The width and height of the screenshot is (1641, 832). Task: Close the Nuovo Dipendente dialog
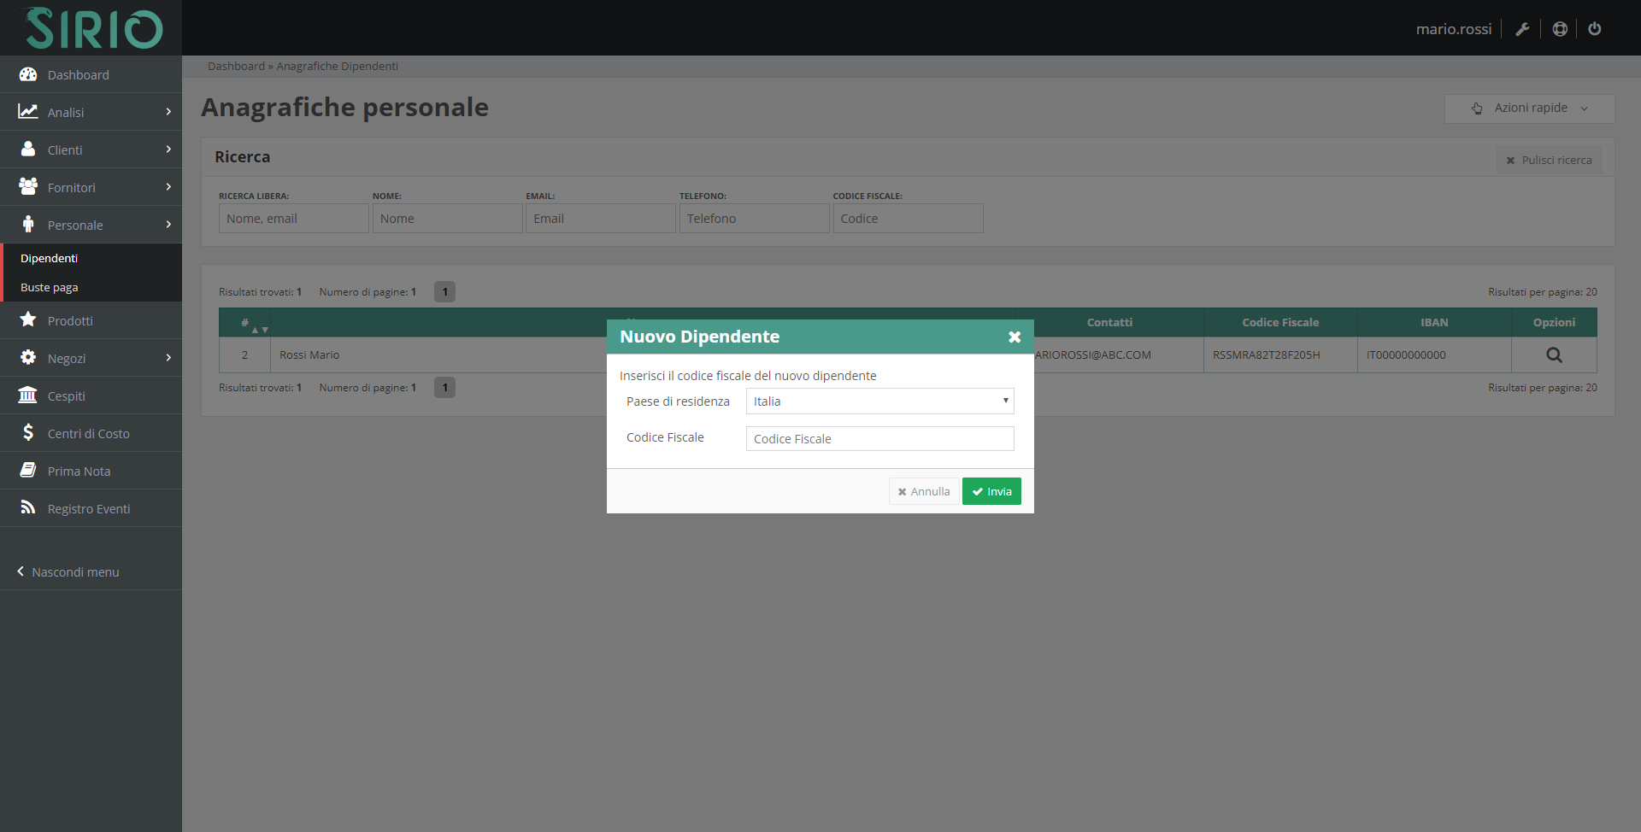(x=1015, y=337)
